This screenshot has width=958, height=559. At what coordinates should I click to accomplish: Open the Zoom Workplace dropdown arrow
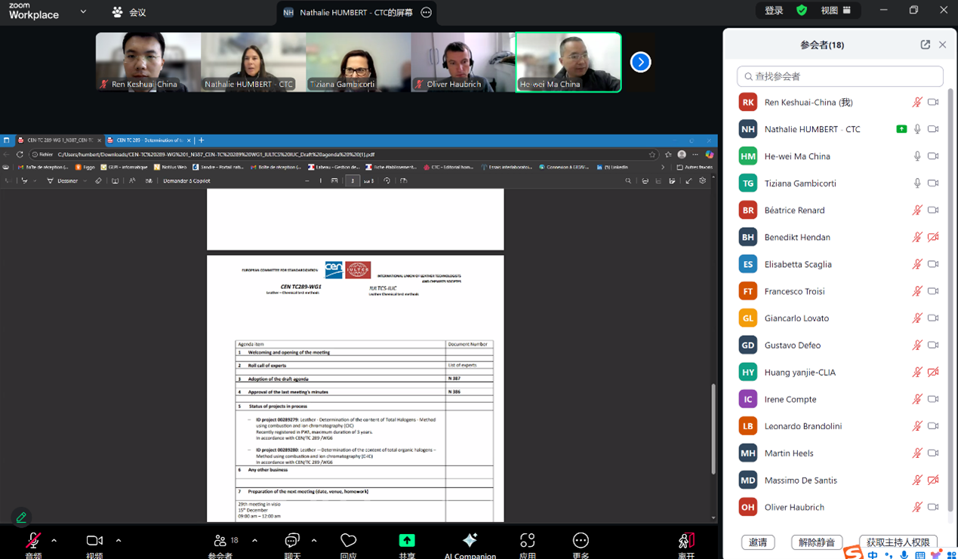pos(83,12)
